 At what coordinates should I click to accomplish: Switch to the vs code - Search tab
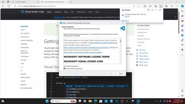pos(25,2)
